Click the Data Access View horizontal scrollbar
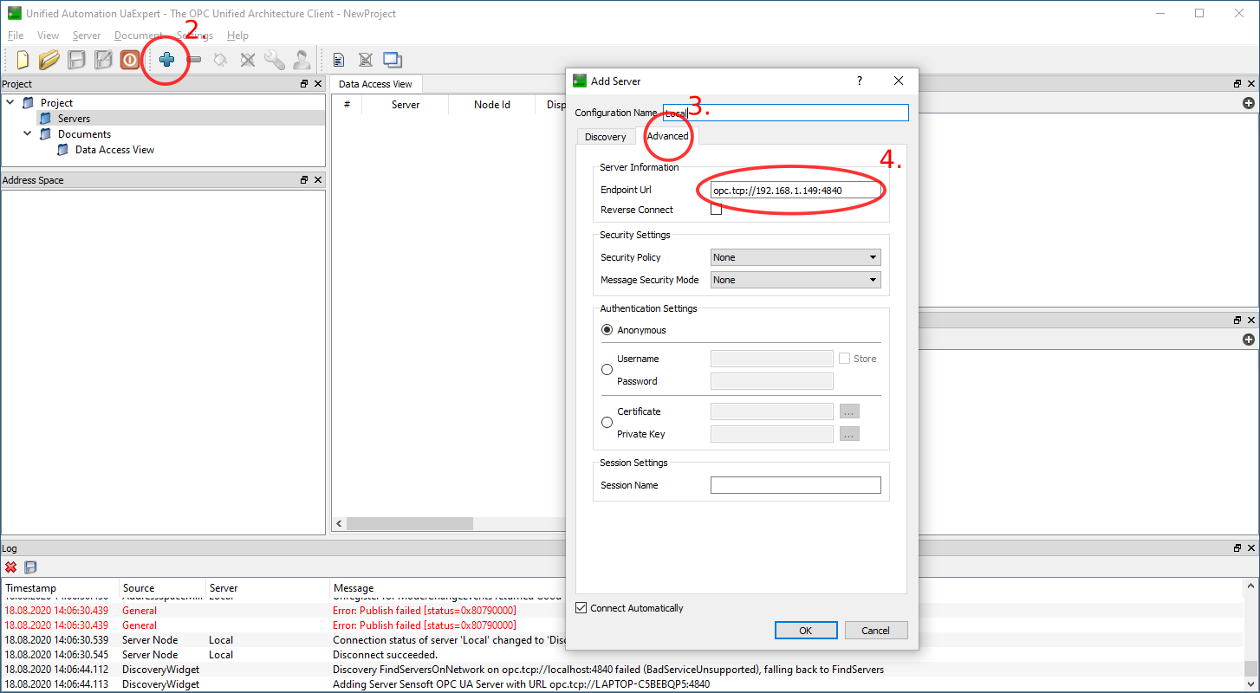The width and height of the screenshot is (1260, 693). 409,524
